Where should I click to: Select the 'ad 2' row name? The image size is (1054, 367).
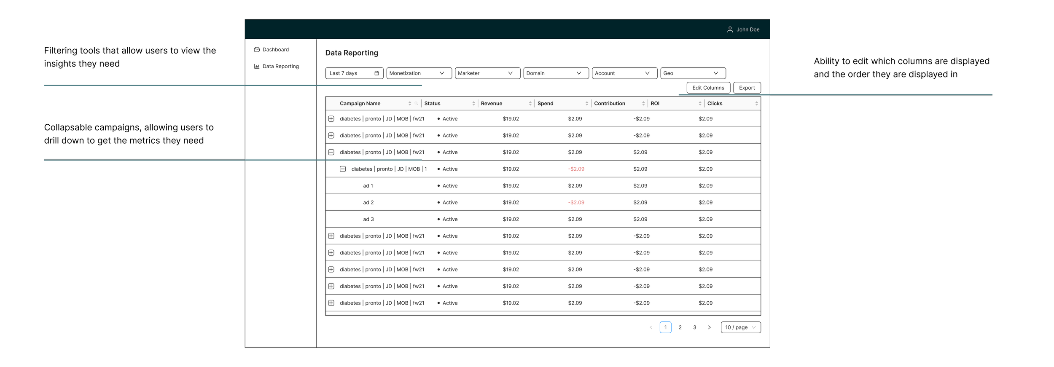pyautogui.click(x=368, y=203)
